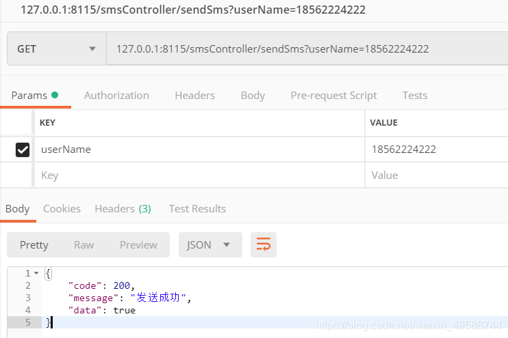
Task: Click the 18562224222 value cell
Action: coord(436,150)
